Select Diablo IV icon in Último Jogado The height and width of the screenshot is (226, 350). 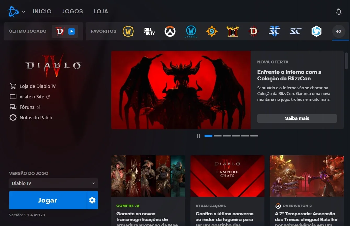point(60,32)
